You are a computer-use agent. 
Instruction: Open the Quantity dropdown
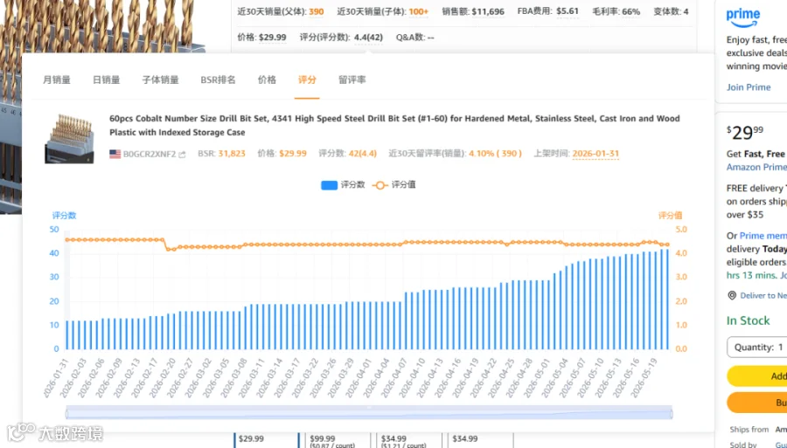757,348
